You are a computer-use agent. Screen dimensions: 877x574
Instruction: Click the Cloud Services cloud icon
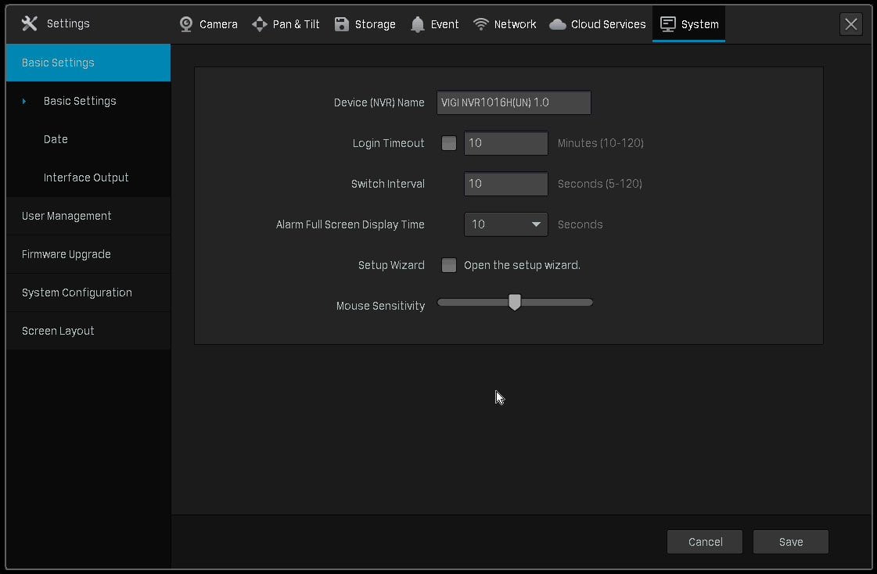click(558, 24)
